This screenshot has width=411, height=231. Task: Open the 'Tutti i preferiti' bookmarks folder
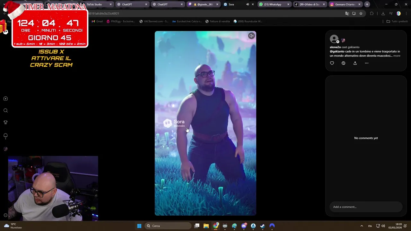(397, 21)
